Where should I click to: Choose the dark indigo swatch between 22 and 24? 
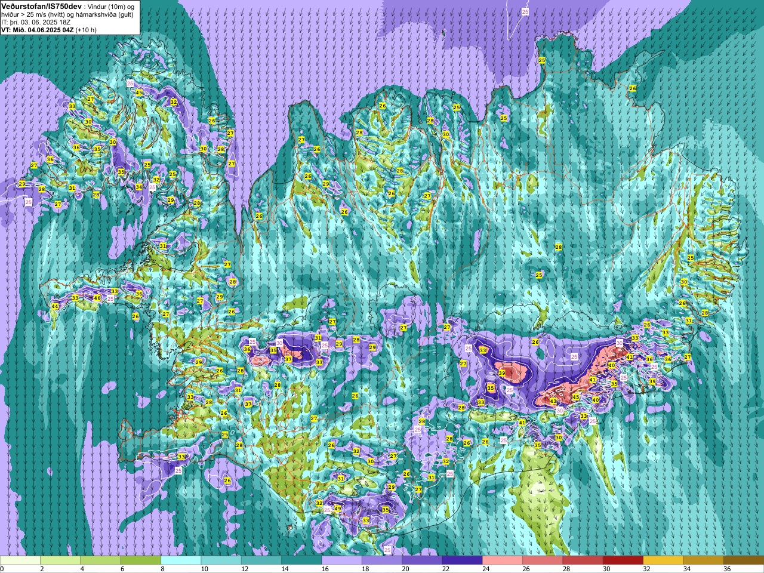[x=462, y=560]
